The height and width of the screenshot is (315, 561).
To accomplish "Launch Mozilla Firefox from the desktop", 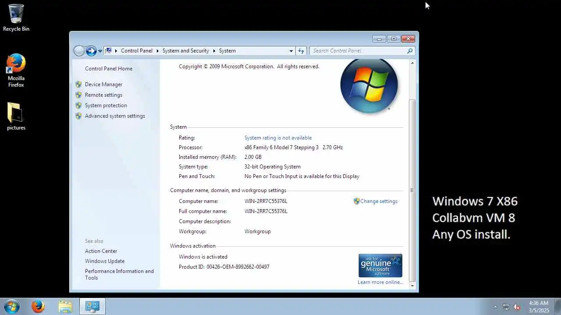I will coord(16,70).
